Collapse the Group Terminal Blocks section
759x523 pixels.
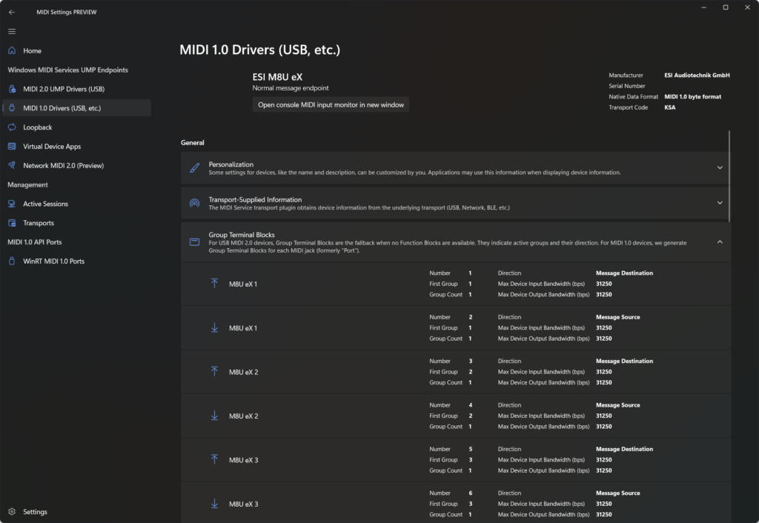[x=719, y=241]
